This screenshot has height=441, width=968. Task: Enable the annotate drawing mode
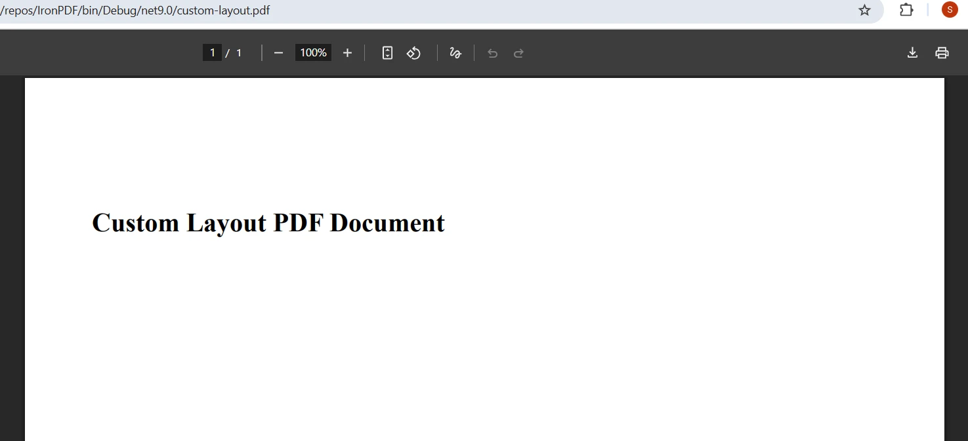click(455, 53)
